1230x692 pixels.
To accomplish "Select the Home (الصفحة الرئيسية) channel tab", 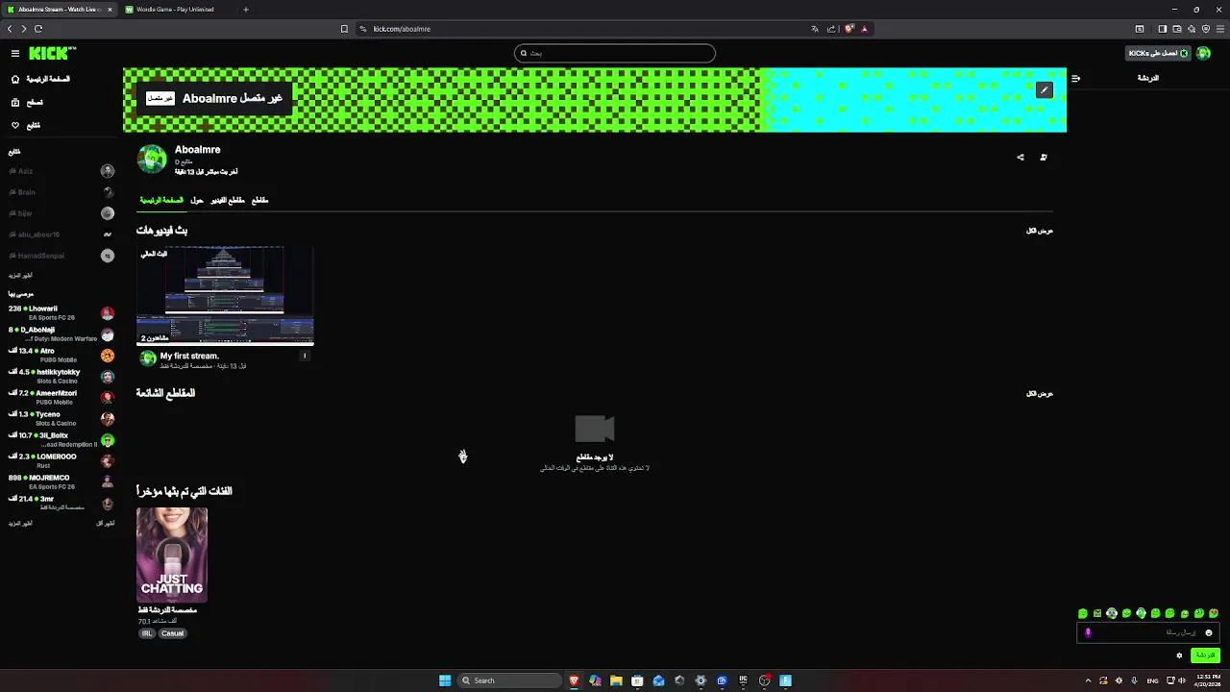I will click(x=161, y=200).
